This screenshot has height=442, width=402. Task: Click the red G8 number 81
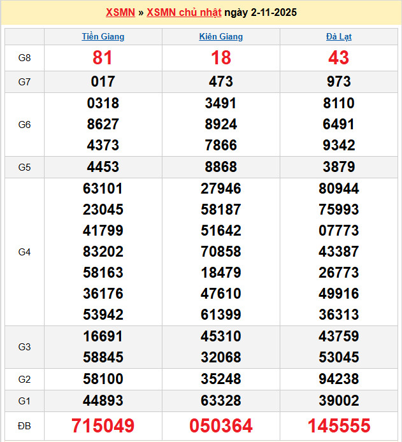[x=103, y=58]
